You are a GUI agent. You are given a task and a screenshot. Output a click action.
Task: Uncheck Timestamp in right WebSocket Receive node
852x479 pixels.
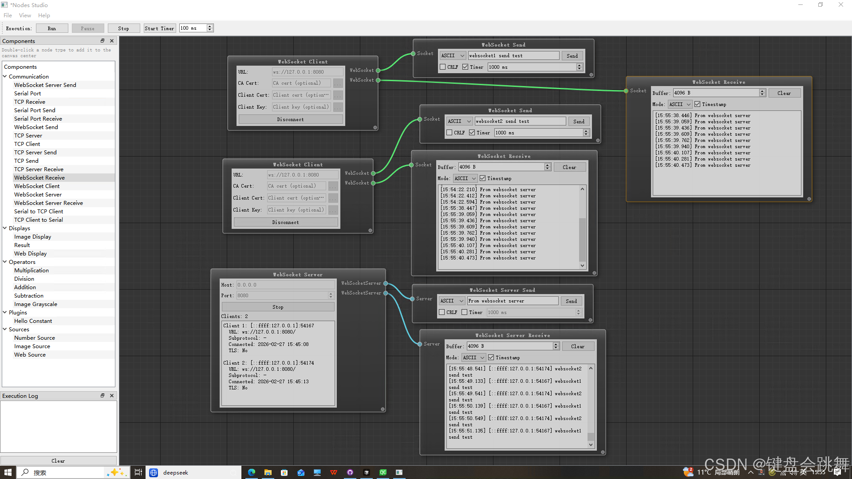click(697, 104)
